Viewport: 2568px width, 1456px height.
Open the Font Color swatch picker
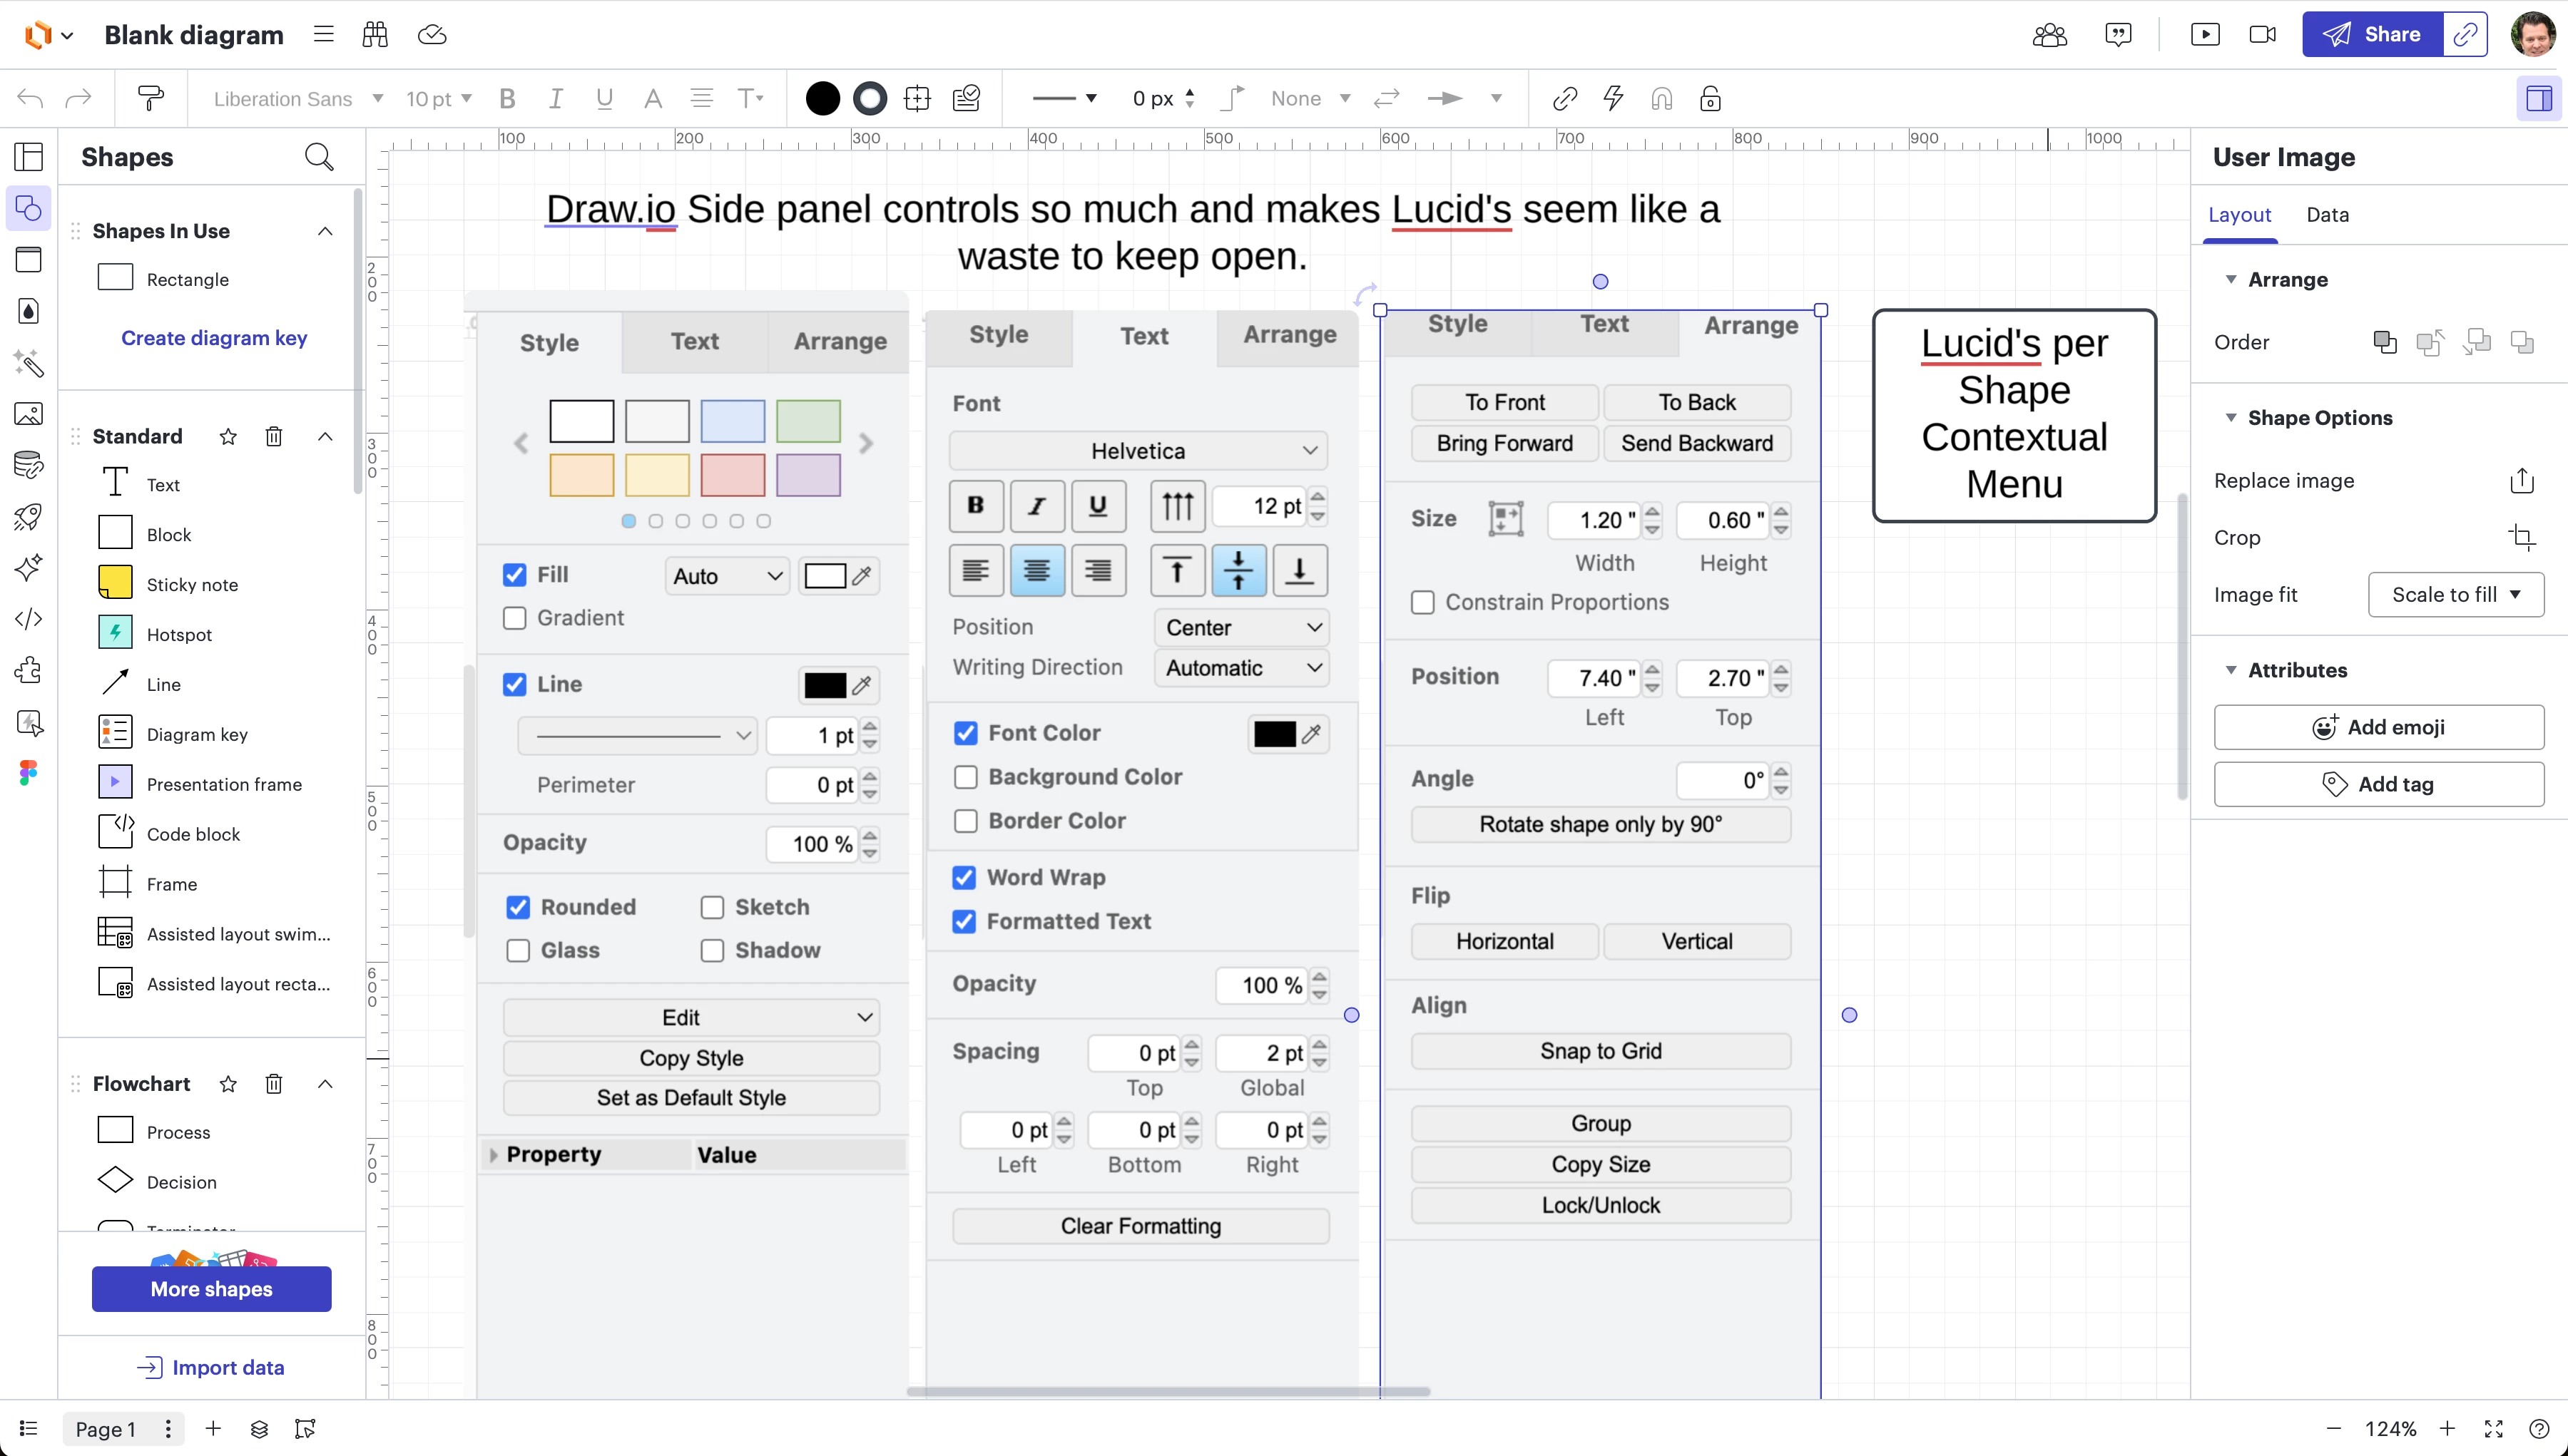click(1275, 733)
